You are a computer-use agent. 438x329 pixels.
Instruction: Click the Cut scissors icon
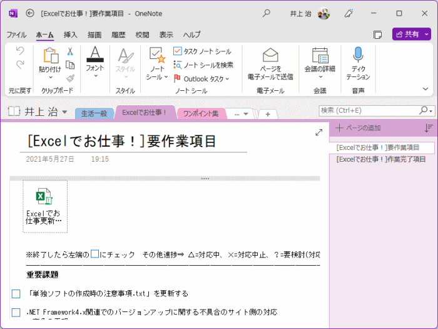[70, 51]
